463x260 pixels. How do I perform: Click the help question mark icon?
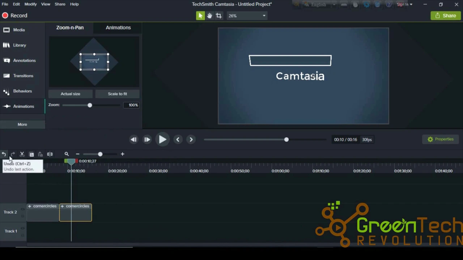click(388, 5)
